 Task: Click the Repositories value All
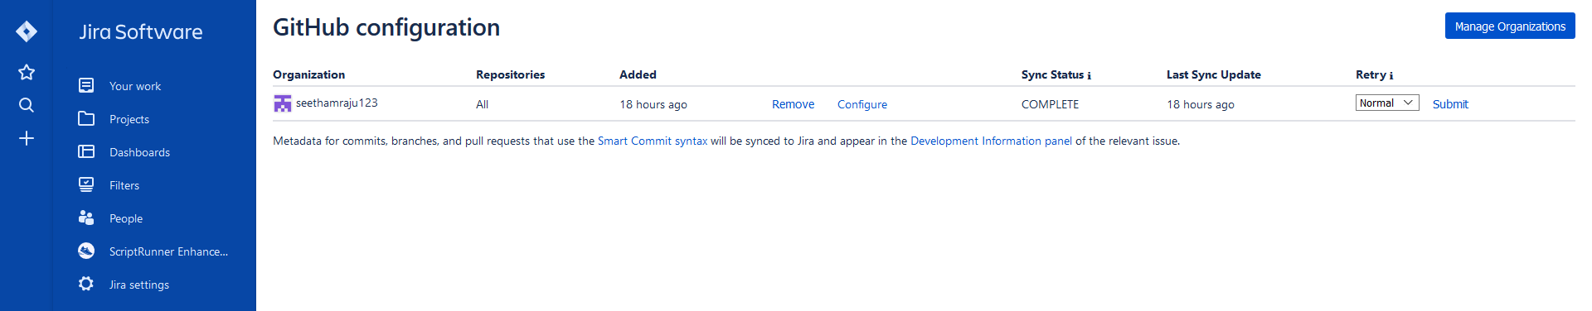point(482,104)
